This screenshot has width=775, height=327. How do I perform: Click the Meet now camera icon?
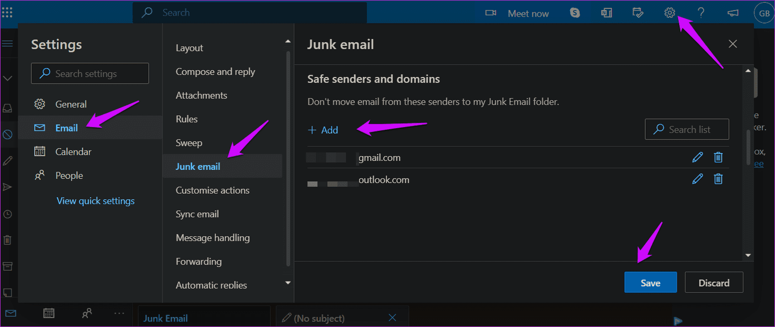tap(490, 13)
